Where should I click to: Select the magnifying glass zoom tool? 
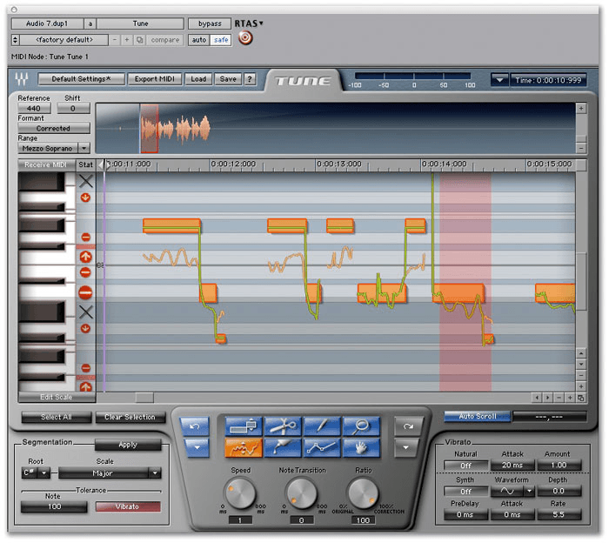click(x=359, y=426)
